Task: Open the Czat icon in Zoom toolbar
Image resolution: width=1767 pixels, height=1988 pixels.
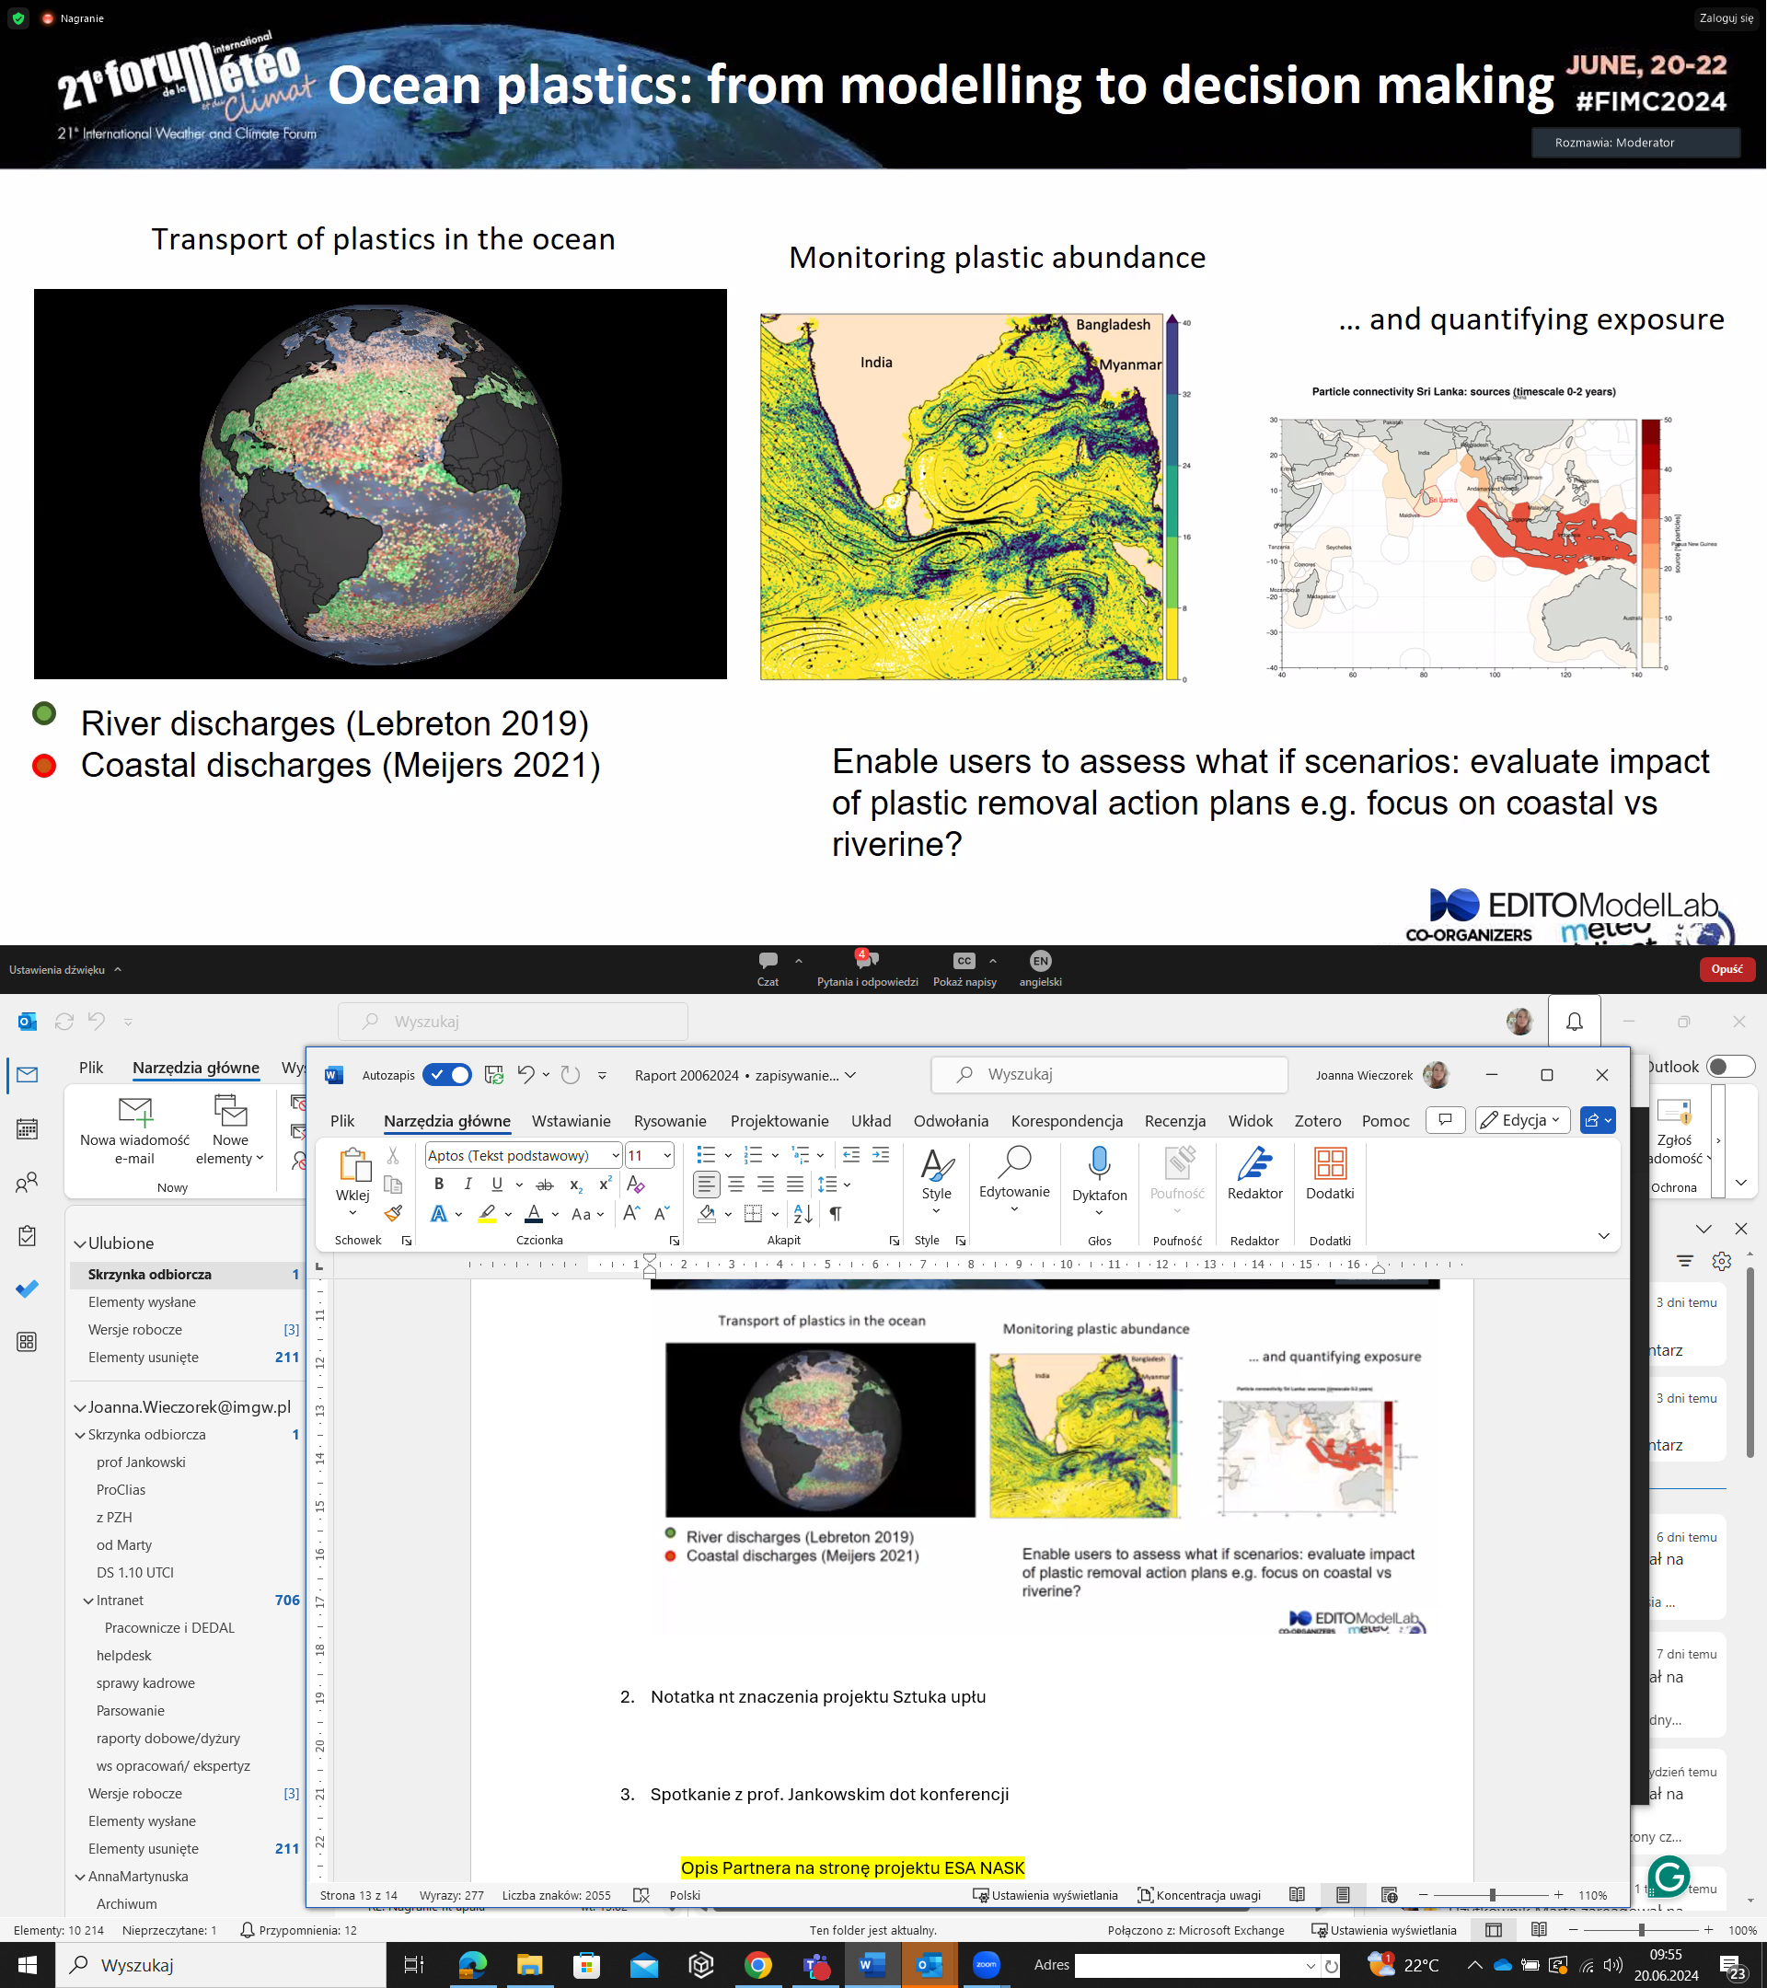Action: coord(768,969)
